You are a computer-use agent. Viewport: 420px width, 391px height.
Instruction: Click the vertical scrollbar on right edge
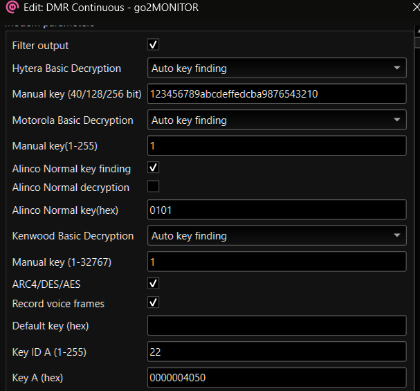point(417,208)
